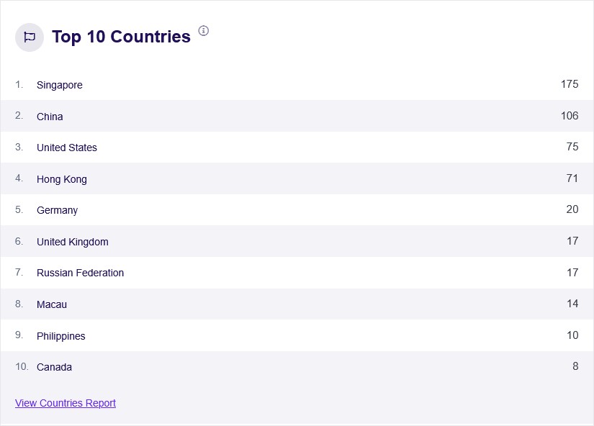Click the Canada row
The width and height of the screenshot is (594, 426).
55,367
